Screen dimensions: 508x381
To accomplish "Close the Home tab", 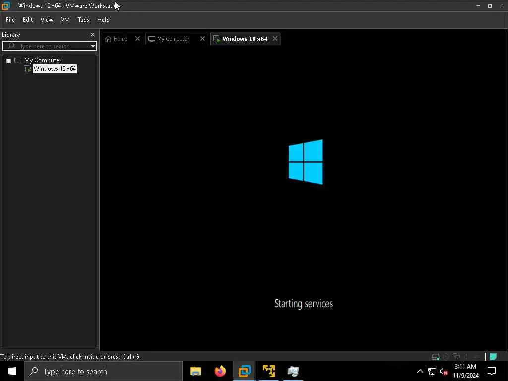I will point(137,39).
